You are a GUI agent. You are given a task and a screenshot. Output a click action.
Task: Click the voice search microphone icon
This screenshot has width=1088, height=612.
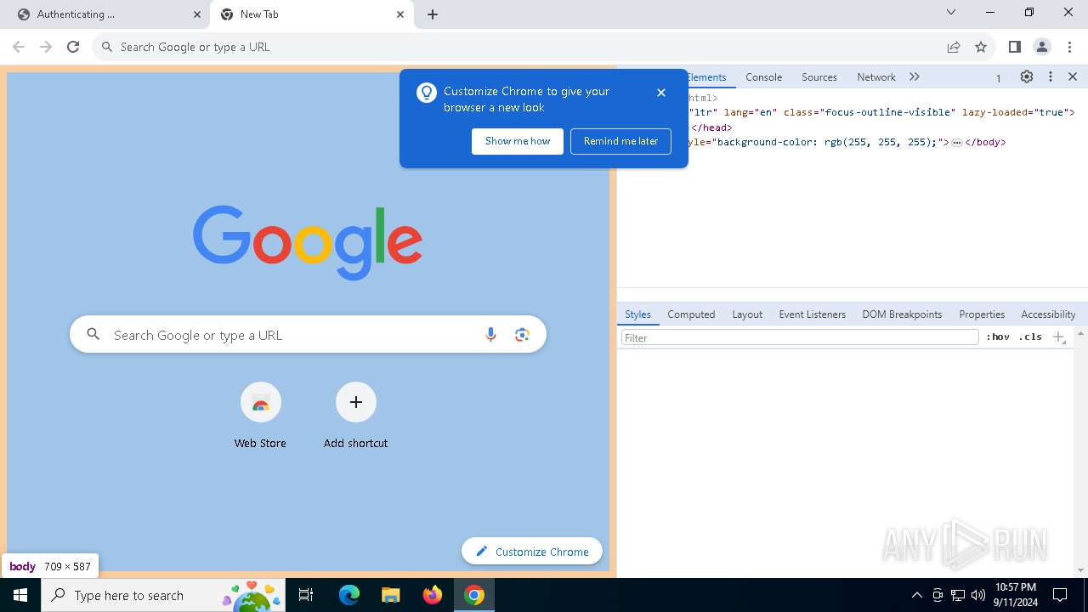tap(490, 335)
